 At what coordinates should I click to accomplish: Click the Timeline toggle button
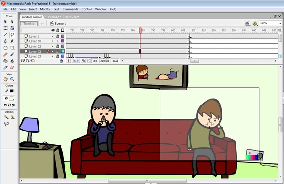pyautogui.click(x=29, y=24)
